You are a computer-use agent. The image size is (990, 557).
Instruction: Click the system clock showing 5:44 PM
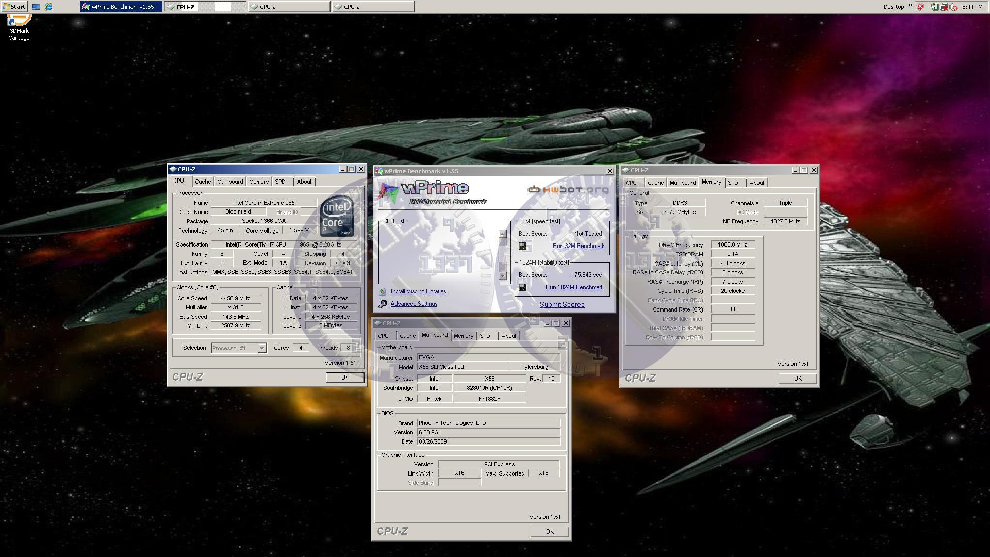972,7
